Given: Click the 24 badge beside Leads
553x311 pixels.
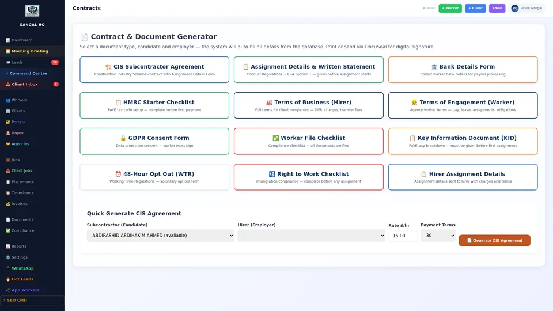Looking at the screenshot, I should pos(55,62).
